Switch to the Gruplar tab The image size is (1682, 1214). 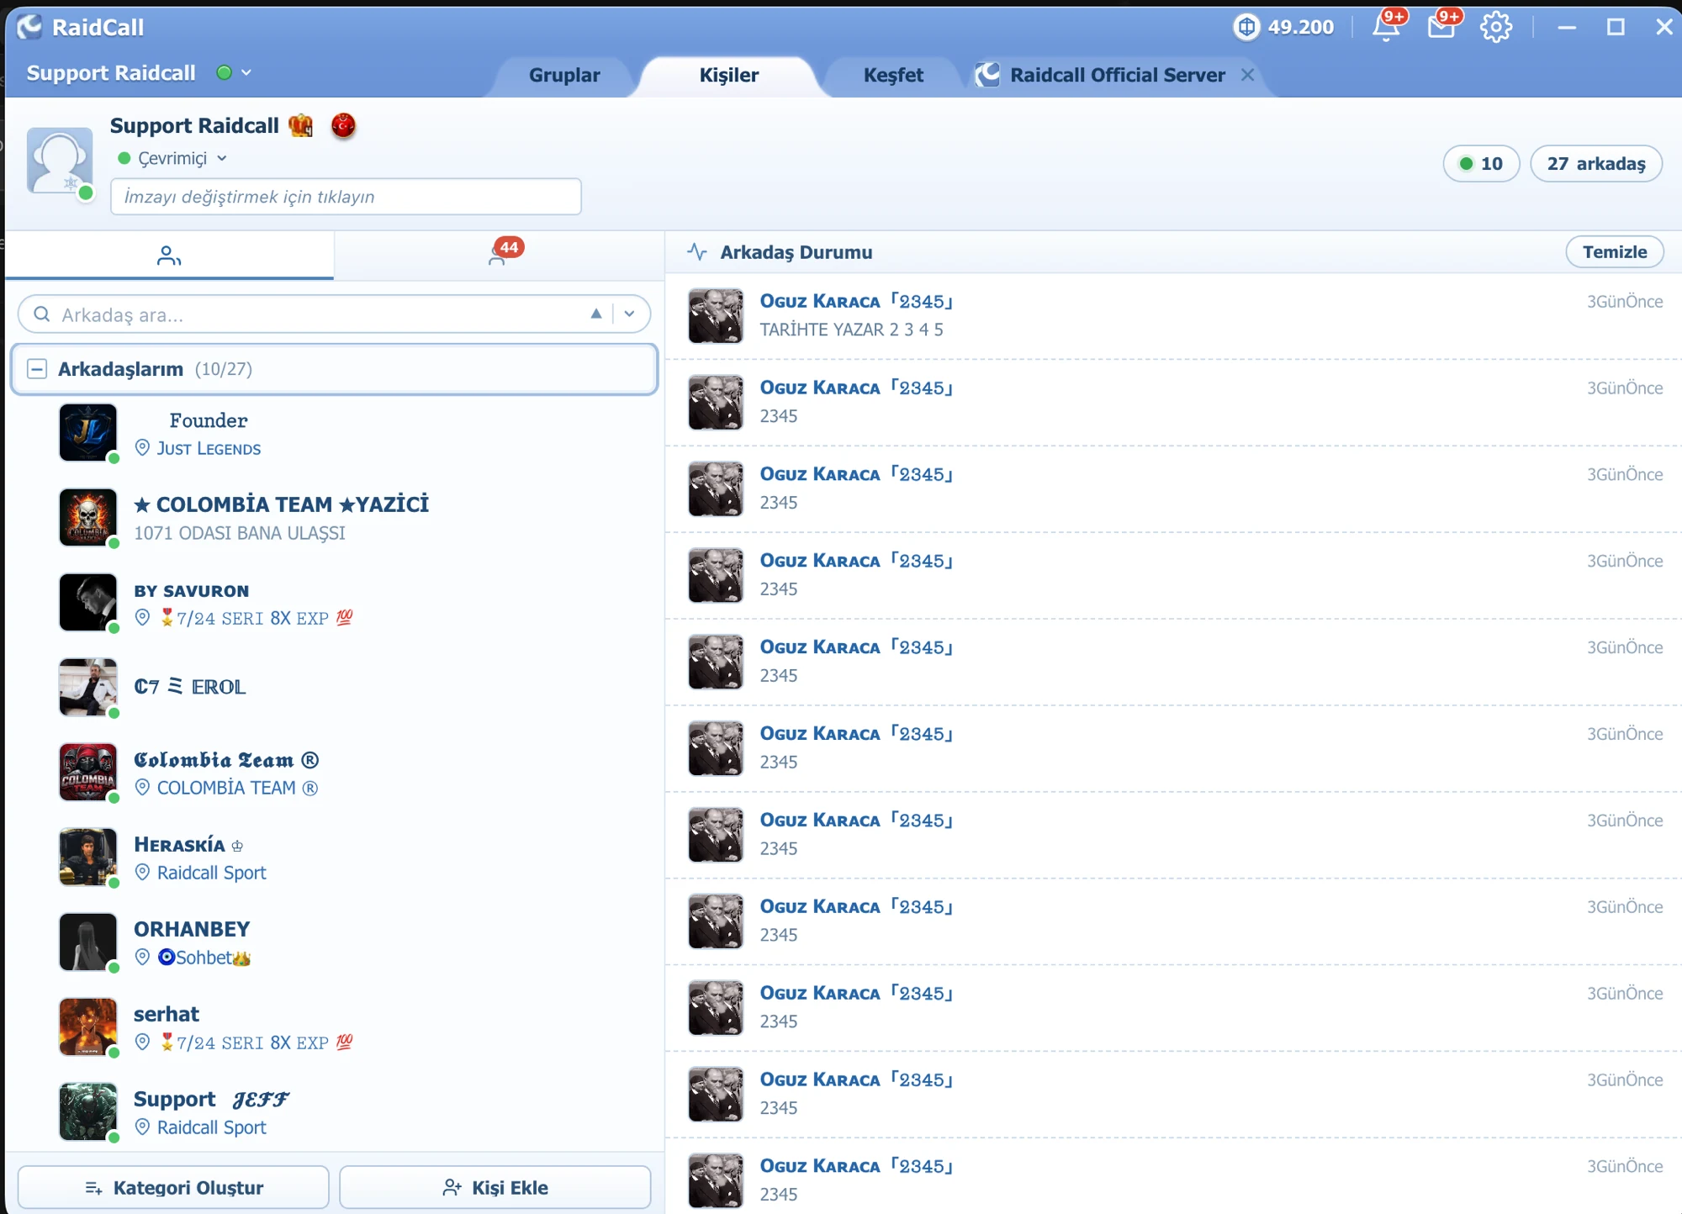click(x=564, y=75)
